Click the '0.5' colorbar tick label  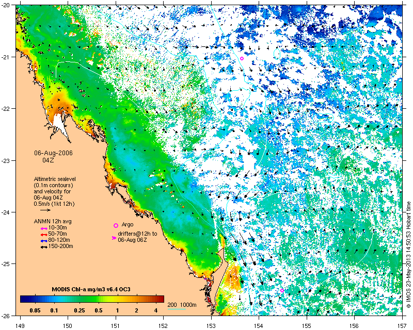[x=99, y=310]
